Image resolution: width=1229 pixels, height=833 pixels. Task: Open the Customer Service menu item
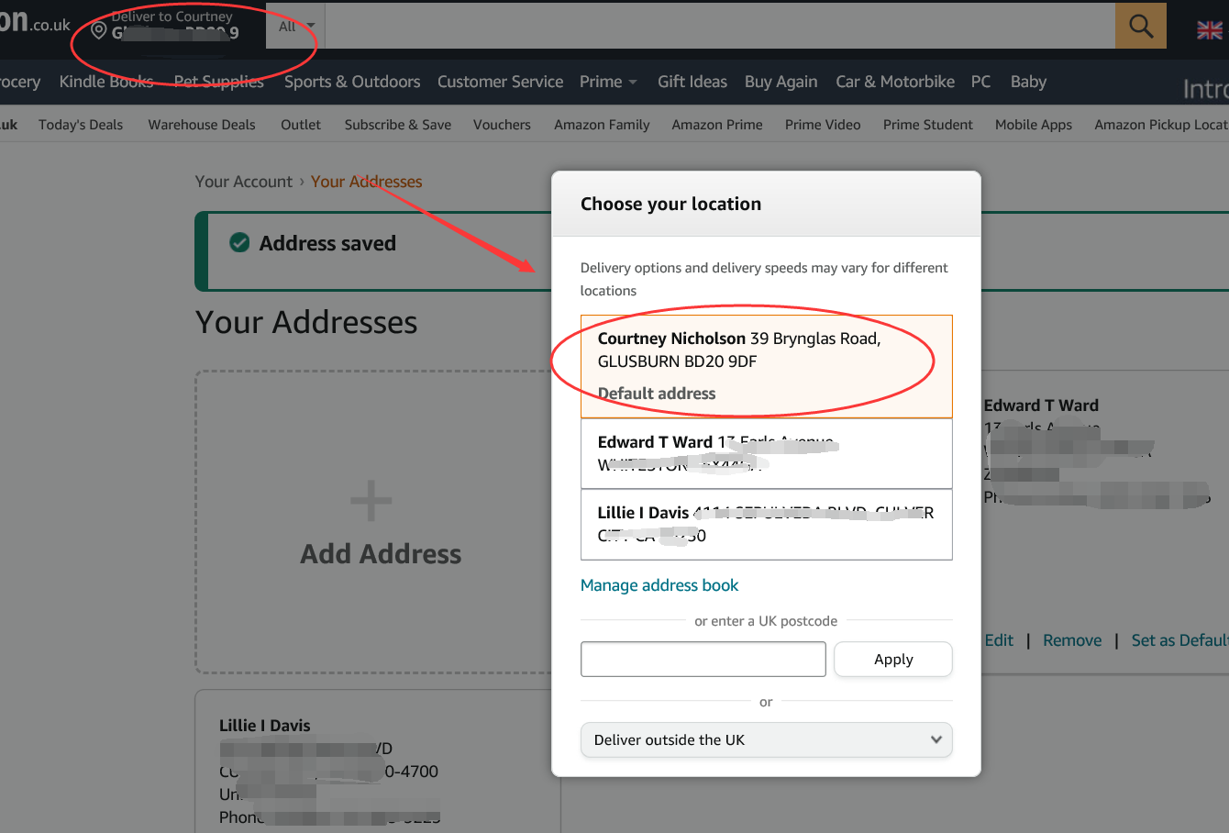(x=501, y=82)
